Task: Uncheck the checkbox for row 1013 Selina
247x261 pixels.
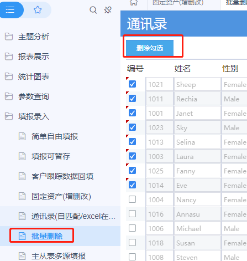Action: click(x=132, y=142)
